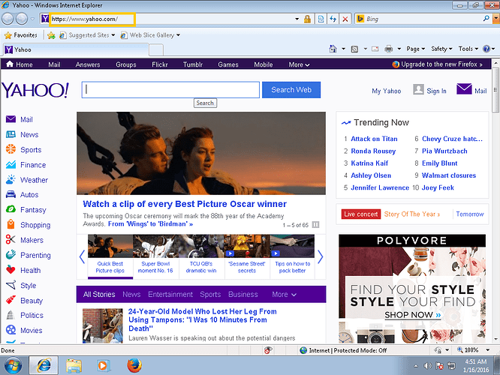
Task: Click the Windows Start button
Action: click(x=13, y=365)
